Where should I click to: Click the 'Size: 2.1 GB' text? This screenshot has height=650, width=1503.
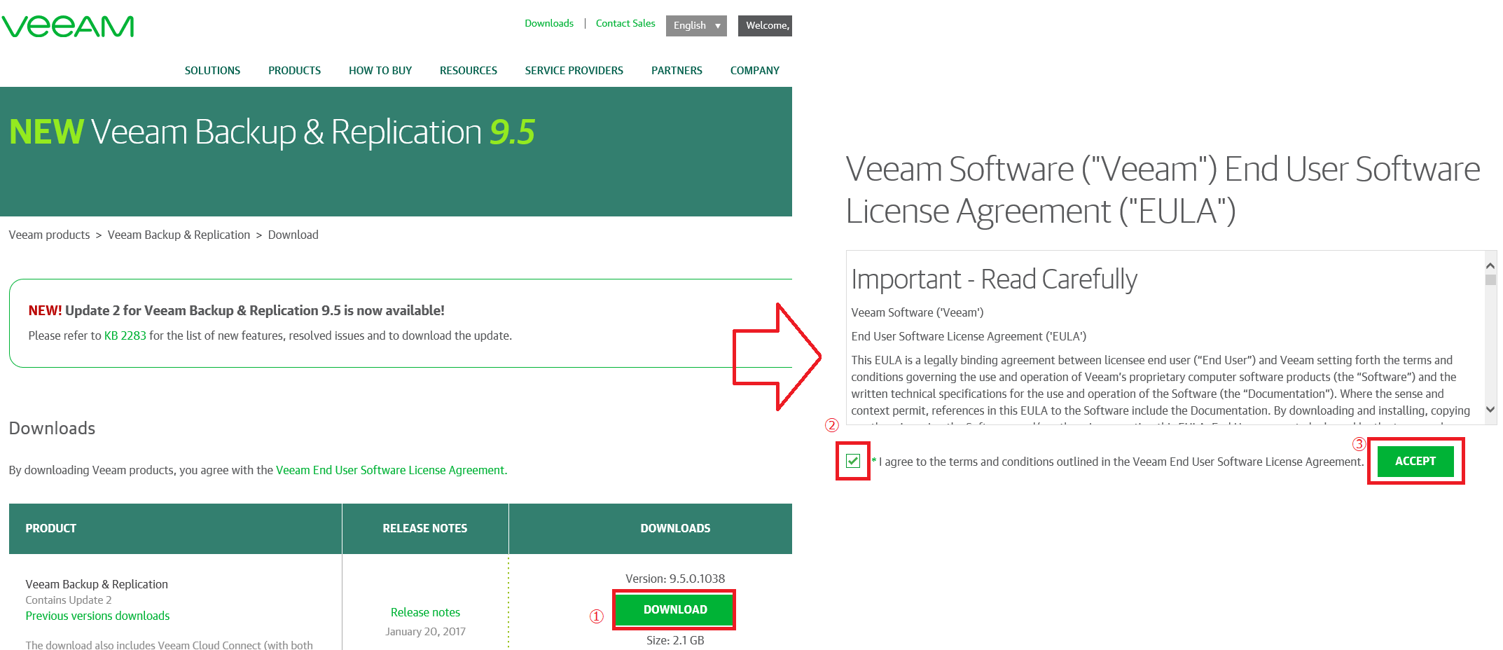click(675, 640)
